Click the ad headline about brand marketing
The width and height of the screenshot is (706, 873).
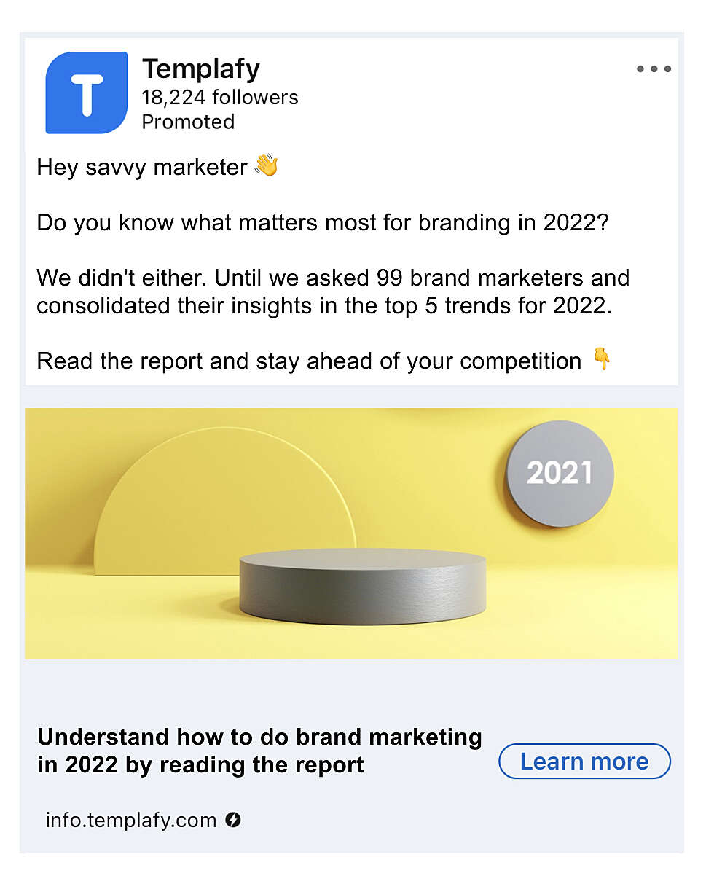point(259,751)
